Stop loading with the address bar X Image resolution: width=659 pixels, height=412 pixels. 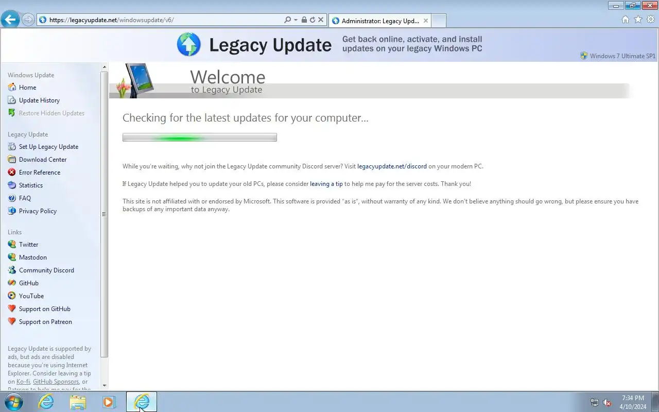coord(321,20)
